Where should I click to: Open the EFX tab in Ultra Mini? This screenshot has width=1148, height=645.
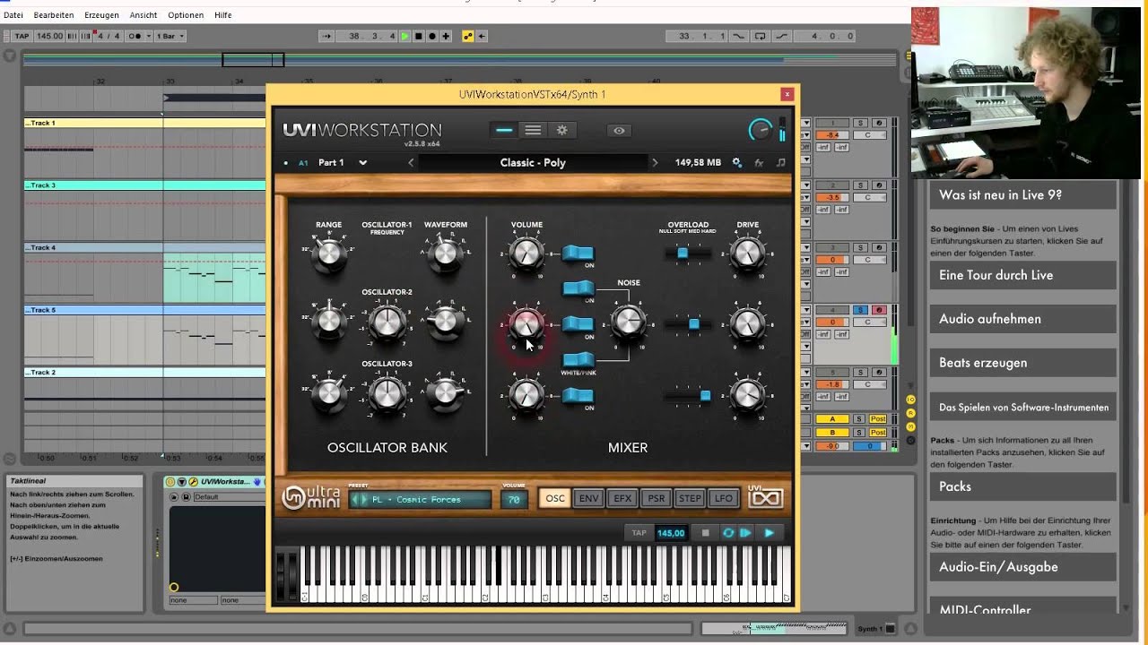click(622, 499)
